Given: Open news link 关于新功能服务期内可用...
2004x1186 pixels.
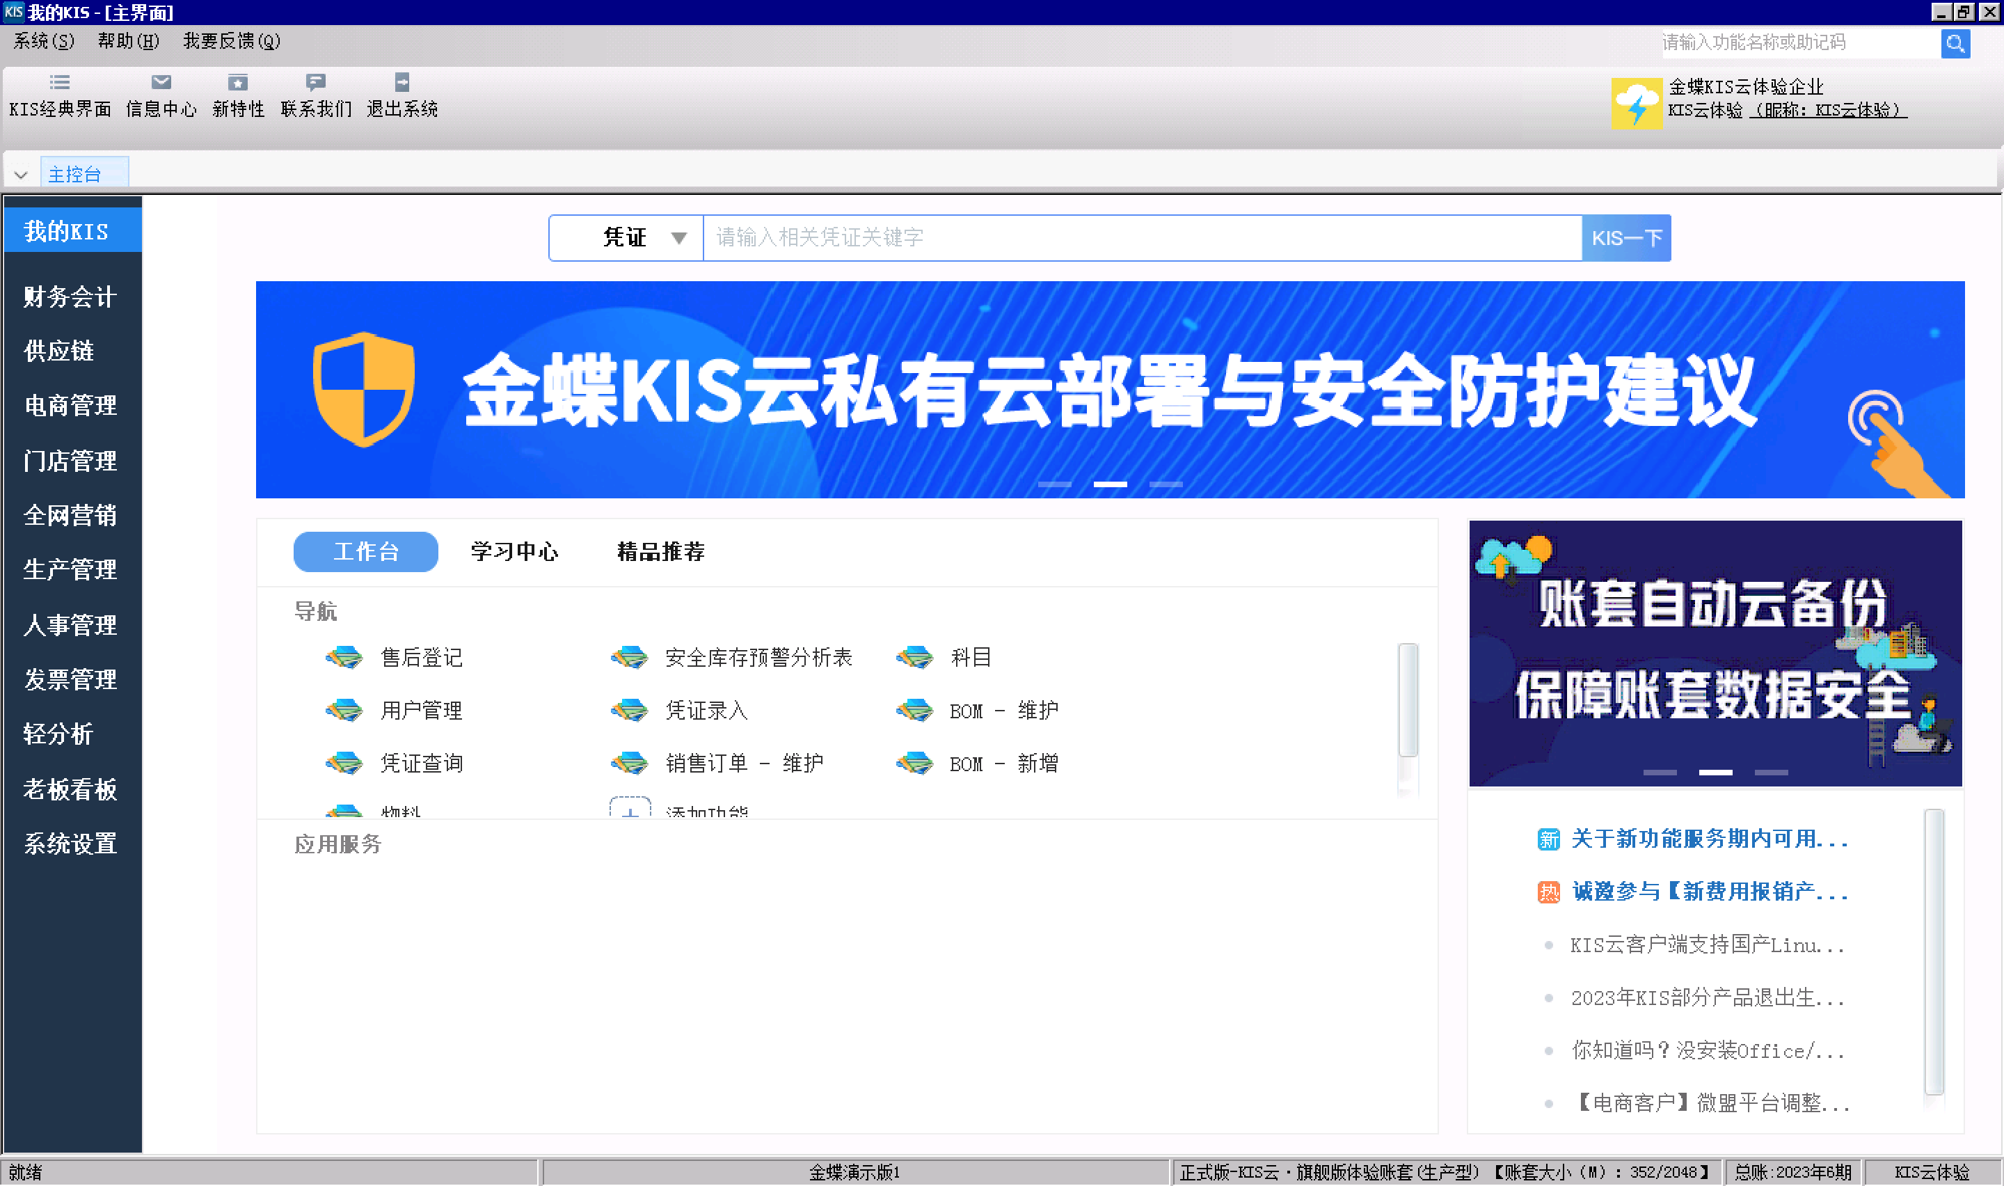Looking at the screenshot, I should tap(1709, 839).
